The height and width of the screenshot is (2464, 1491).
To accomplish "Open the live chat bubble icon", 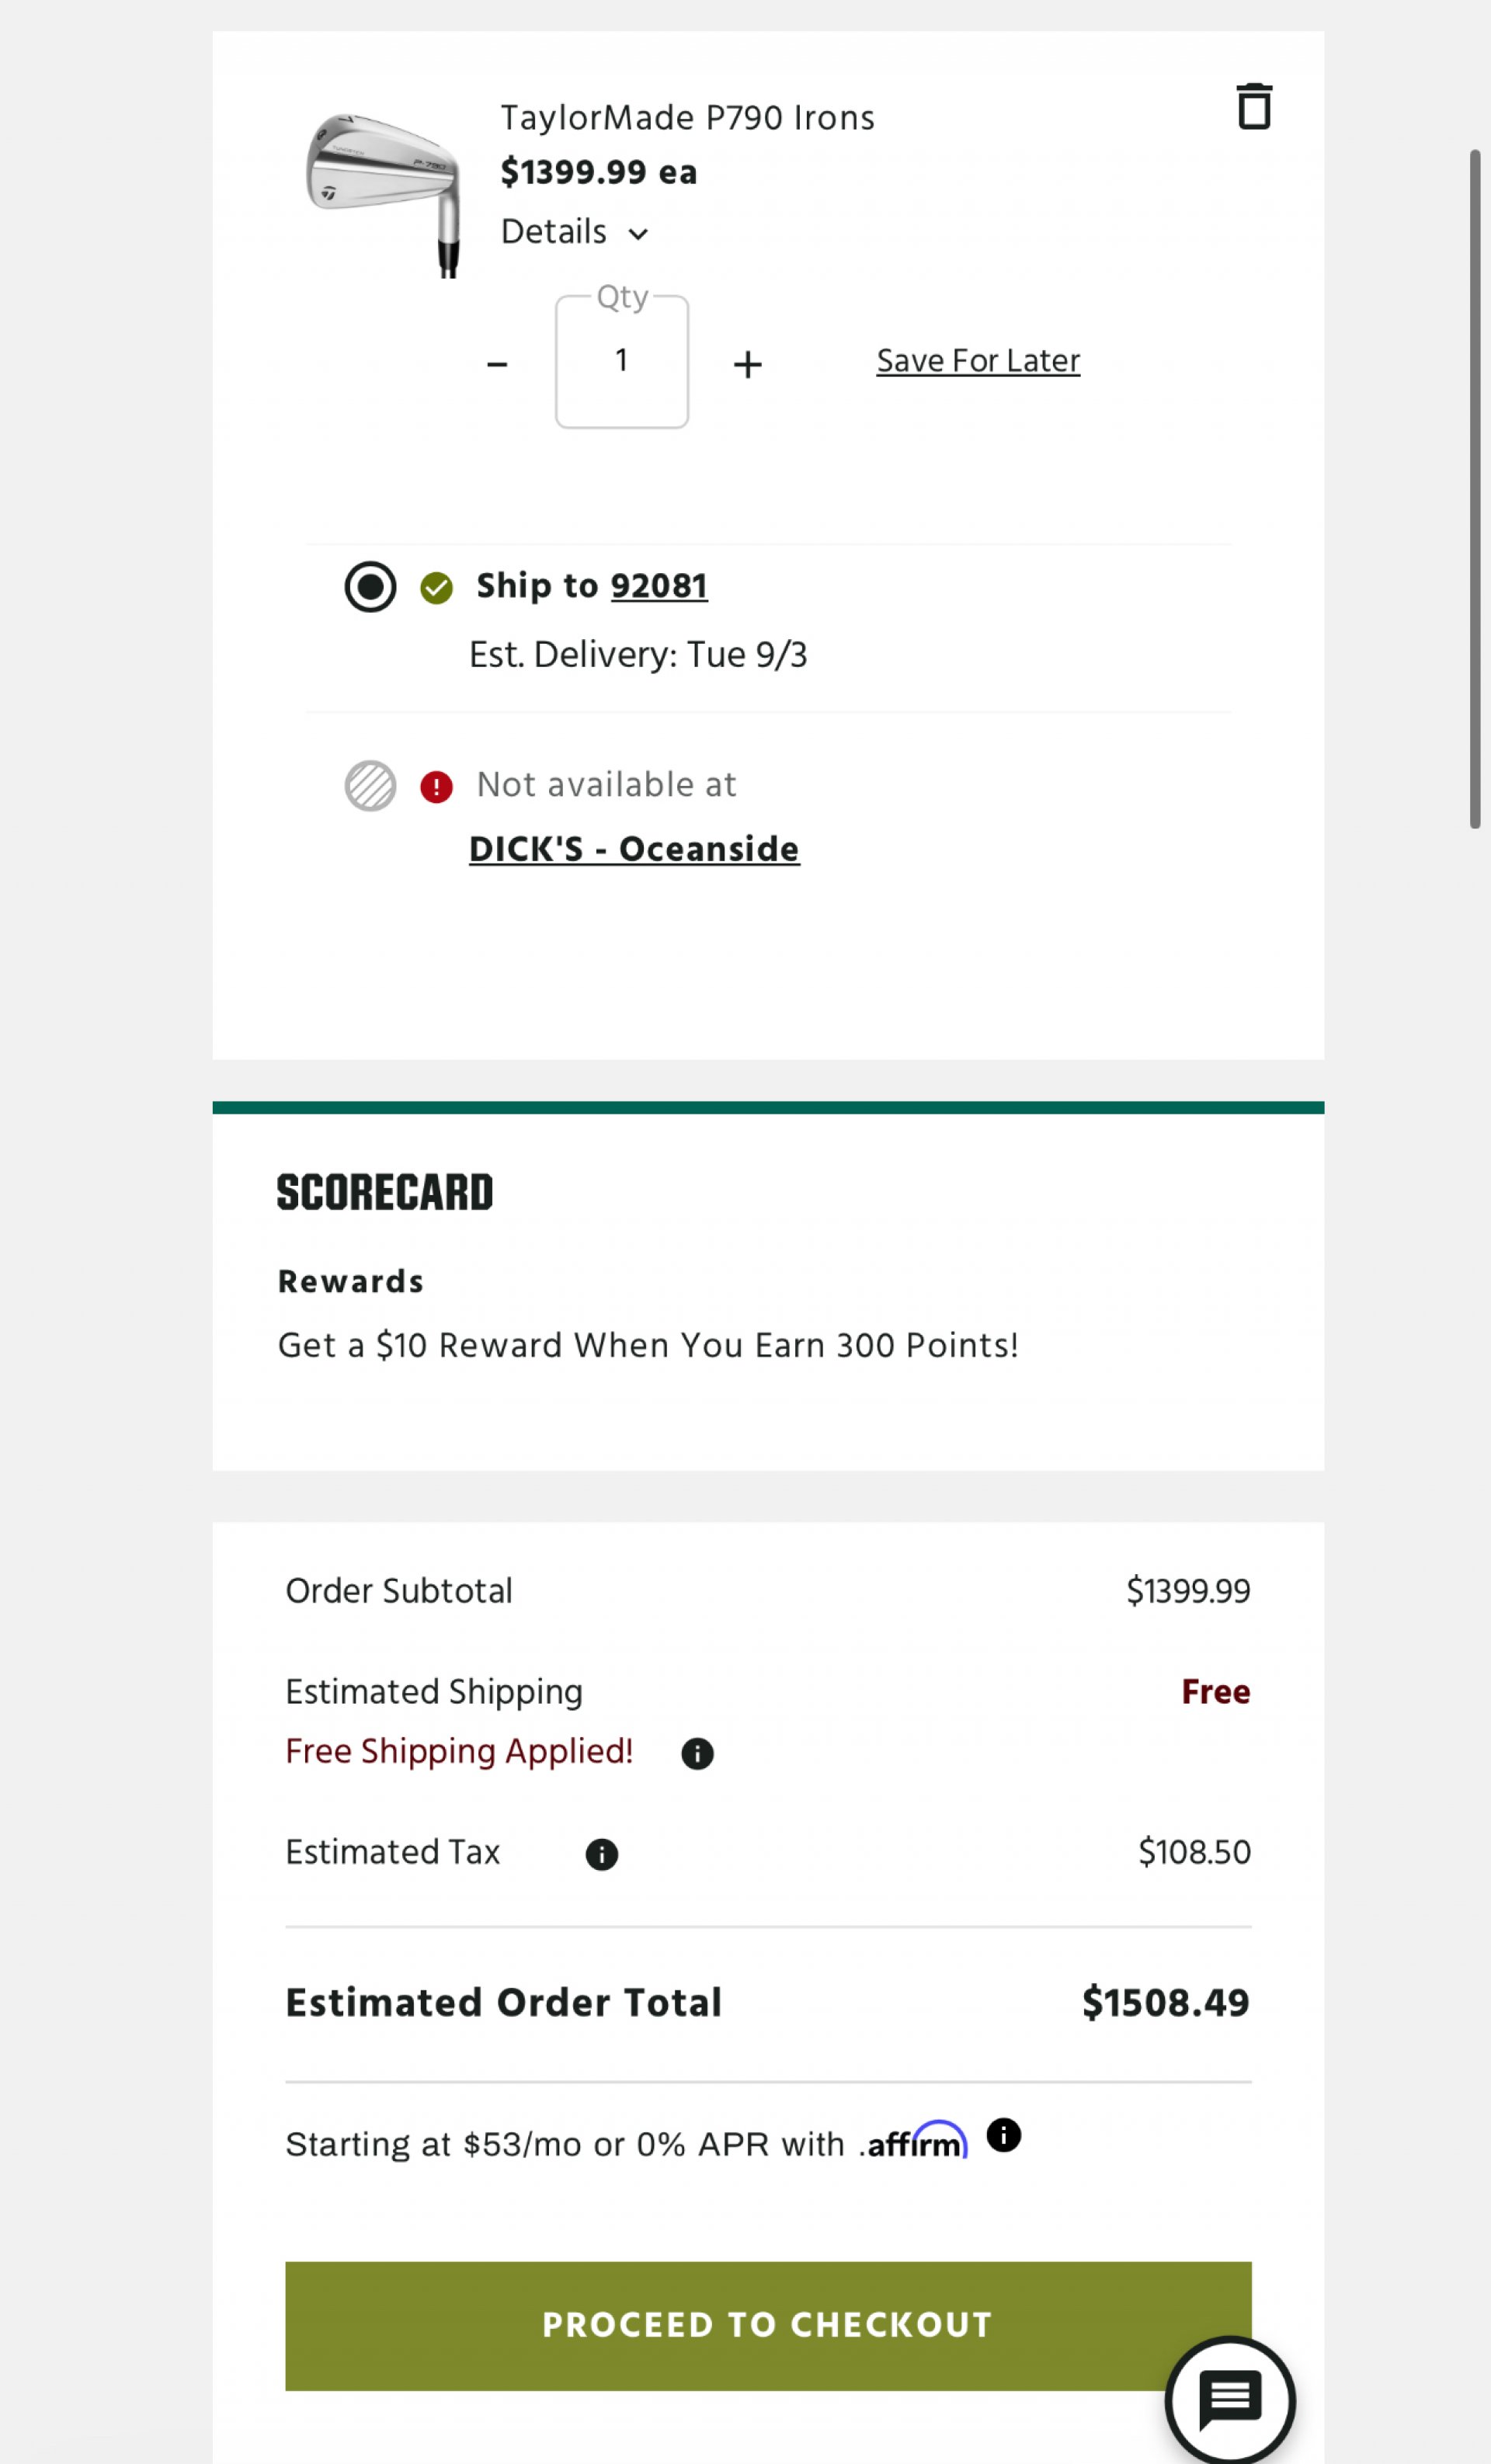I will click(1230, 2400).
